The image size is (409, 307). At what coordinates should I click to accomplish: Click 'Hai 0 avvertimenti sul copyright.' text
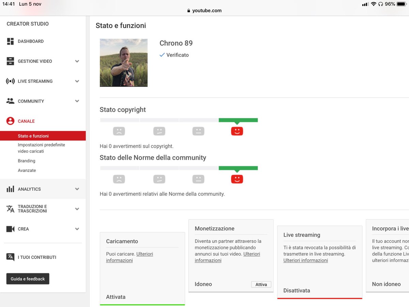(137, 146)
